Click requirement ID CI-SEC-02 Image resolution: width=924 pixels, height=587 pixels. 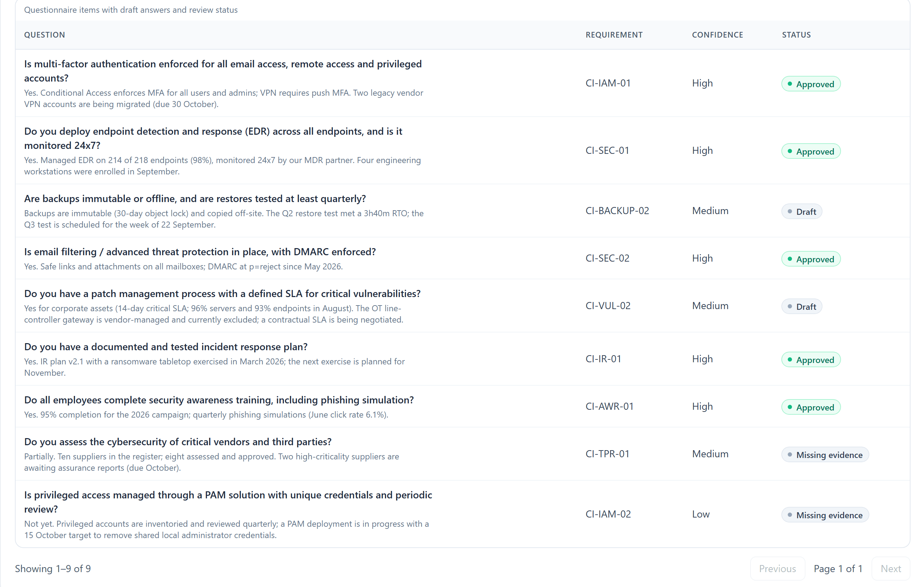tap(607, 258)
